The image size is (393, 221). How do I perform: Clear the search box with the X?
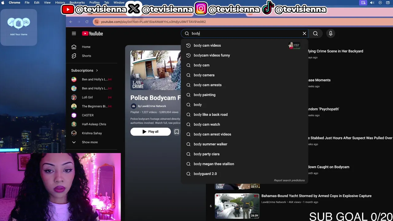[x=304, y=33]
